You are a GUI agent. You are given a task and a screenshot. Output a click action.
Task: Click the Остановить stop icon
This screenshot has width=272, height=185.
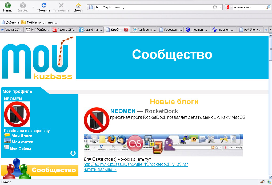click(x=61, y=7)
